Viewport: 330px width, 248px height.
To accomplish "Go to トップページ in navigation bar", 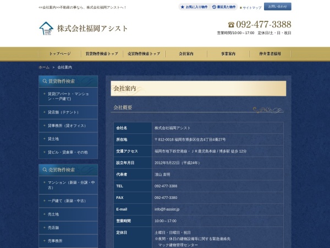I will [x=60, y=54].
